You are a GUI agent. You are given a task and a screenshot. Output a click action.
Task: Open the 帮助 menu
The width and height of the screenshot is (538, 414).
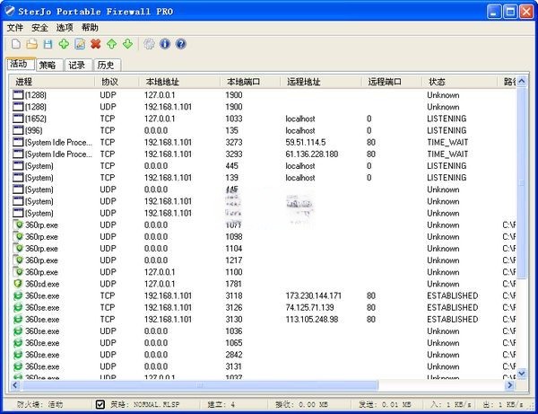[x=90, y=28]
